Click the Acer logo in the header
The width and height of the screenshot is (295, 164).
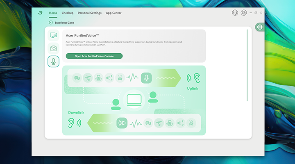(40, 13)
